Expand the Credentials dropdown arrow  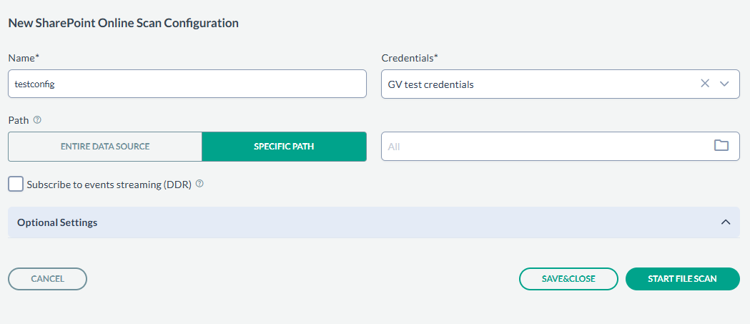pos(724,84)
